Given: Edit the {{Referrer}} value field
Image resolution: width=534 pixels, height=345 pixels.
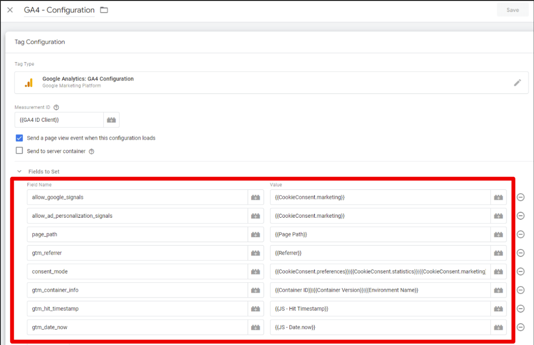Looking at the screenshot, I should point(380,253).
